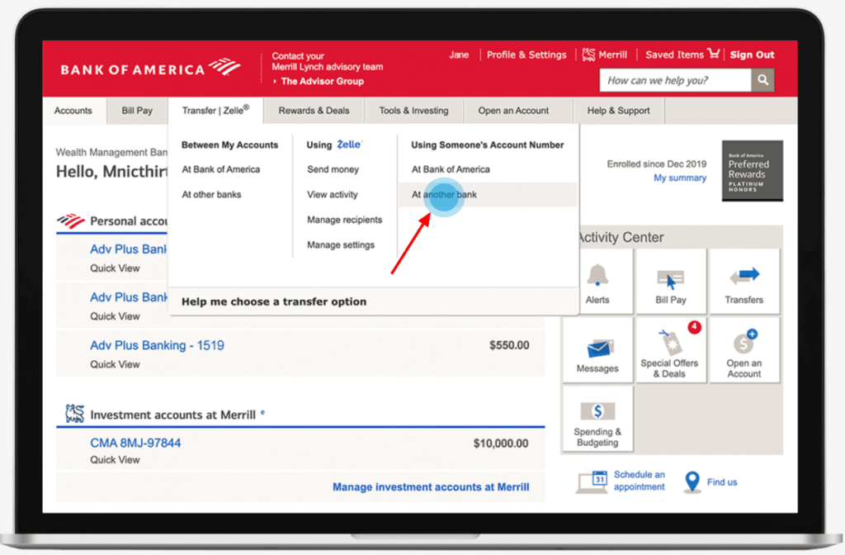845x555 pixels.
Task: Select Manage settings under Zelle
Action: coord(341,244)
